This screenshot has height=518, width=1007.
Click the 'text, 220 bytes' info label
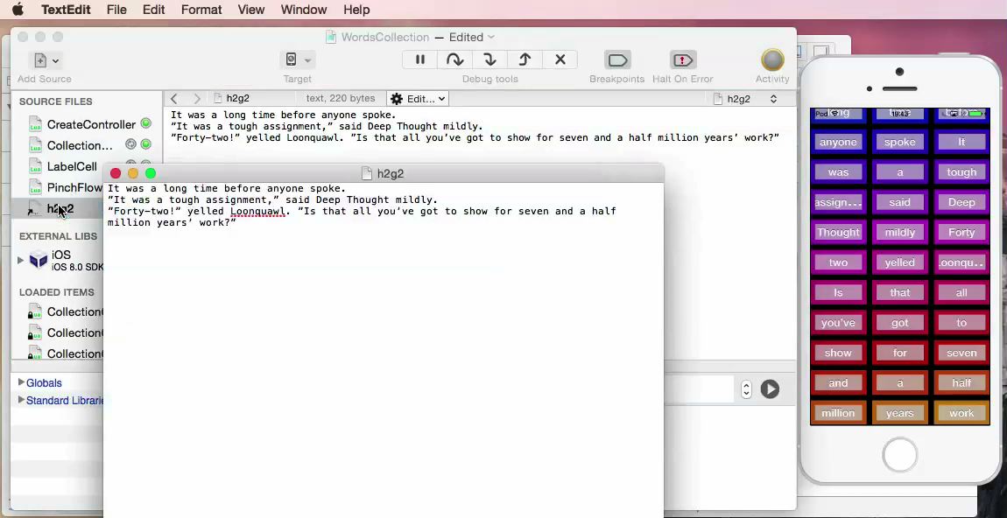pyautogui.click(x=341, y=99)
